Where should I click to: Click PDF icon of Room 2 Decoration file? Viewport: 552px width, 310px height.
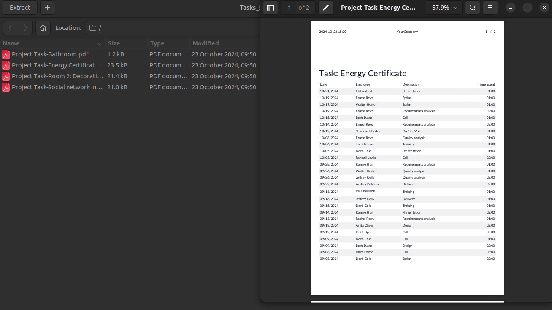click(6, 76)
